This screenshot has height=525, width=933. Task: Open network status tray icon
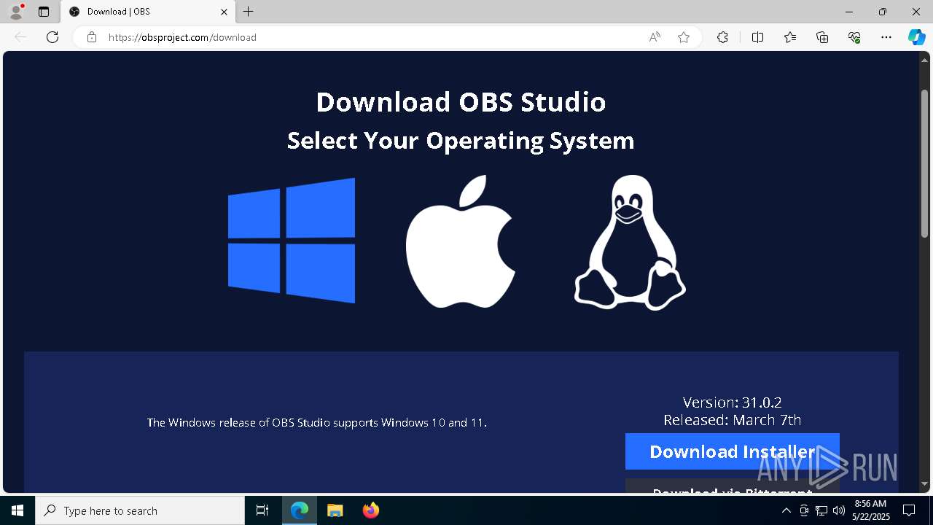coord(821,510)
